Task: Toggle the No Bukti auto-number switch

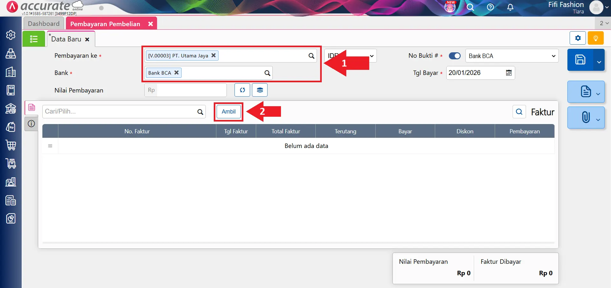Action: pos(455,56)
